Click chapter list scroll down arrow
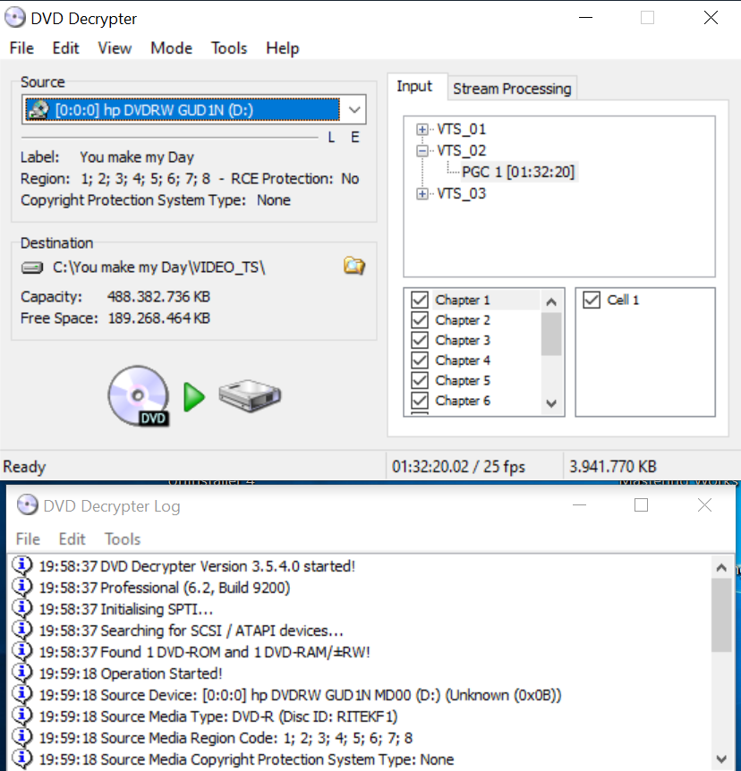The image size is (741, 771). pos(551,403)
